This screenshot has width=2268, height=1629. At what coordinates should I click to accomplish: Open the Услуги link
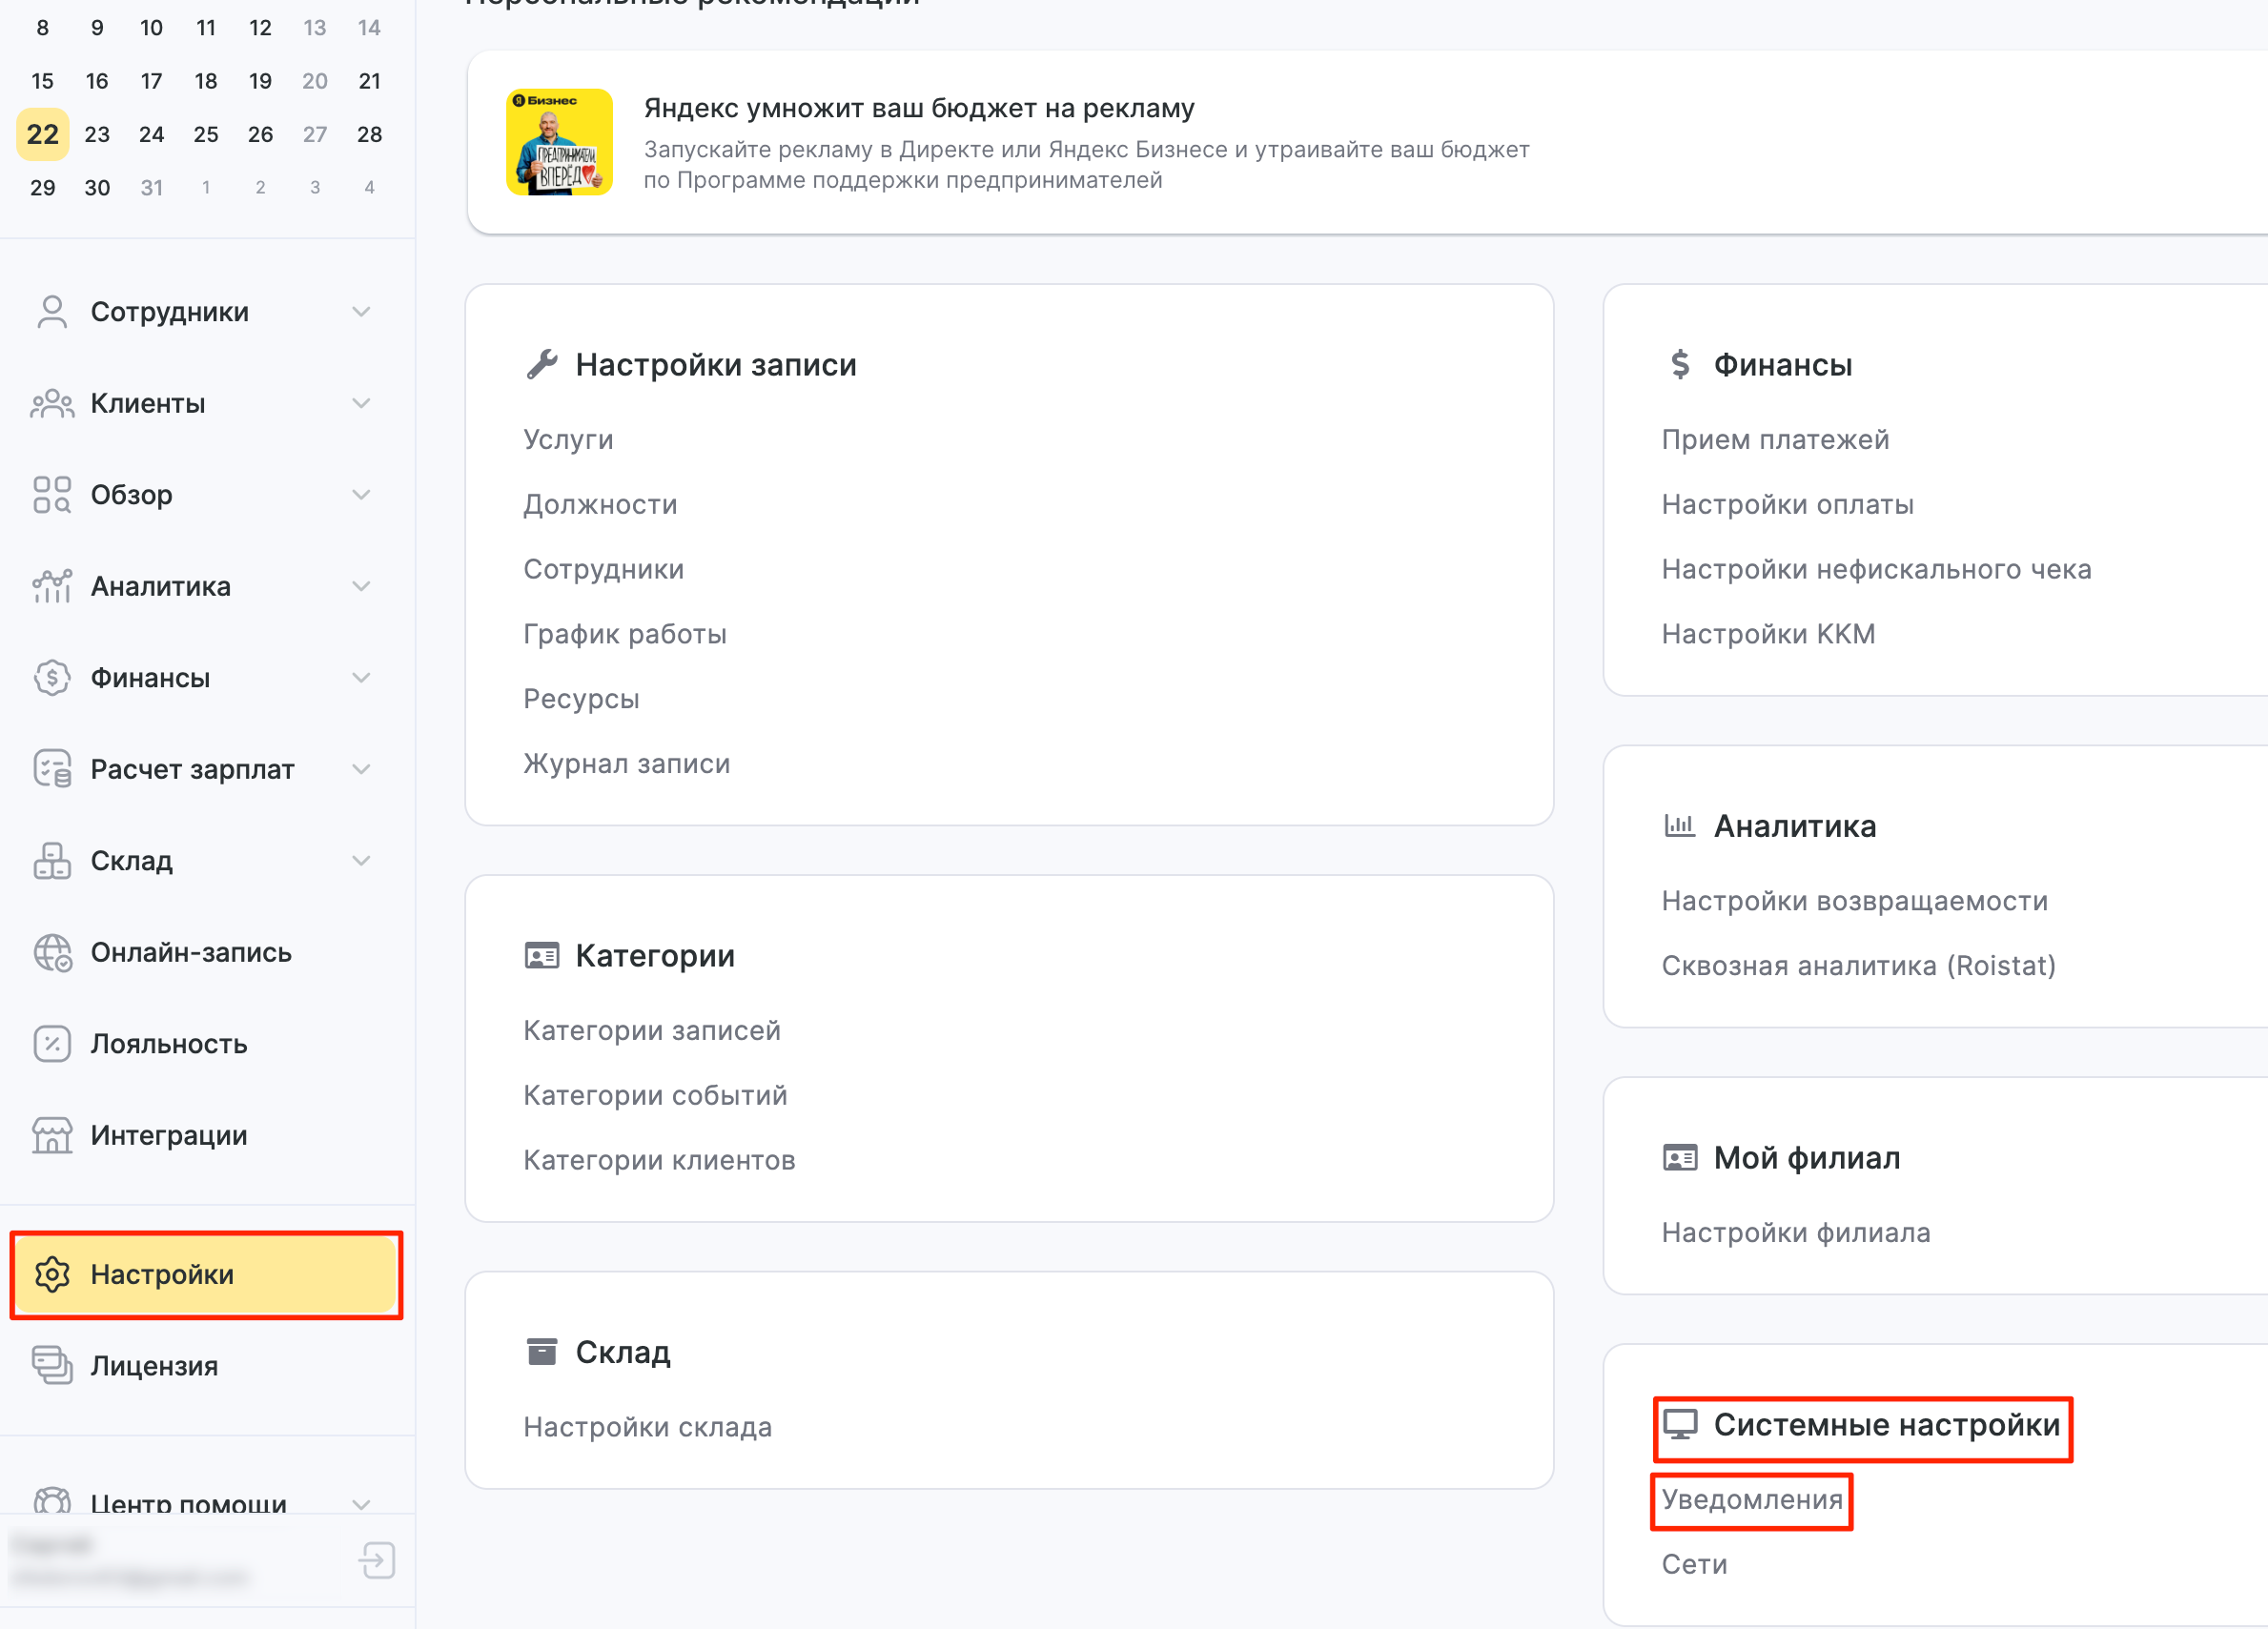[568, 440]
